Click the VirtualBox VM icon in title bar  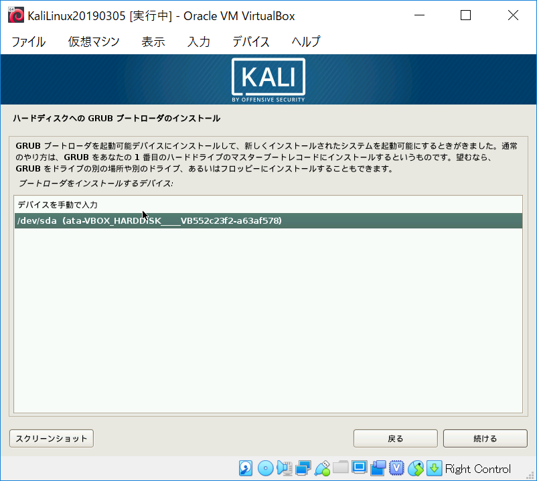pos(16,15)
